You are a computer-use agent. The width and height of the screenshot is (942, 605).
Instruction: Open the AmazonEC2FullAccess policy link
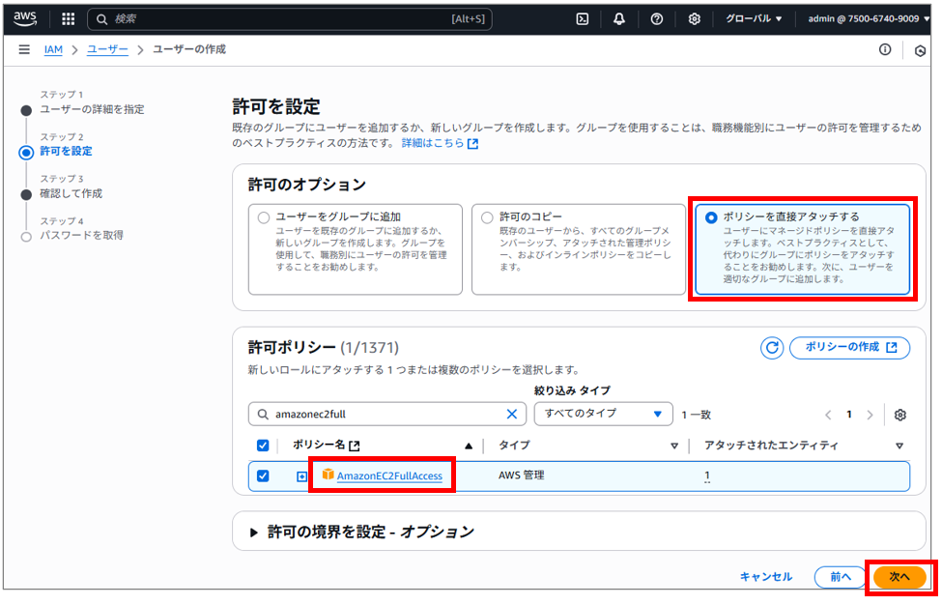point(389,475)
